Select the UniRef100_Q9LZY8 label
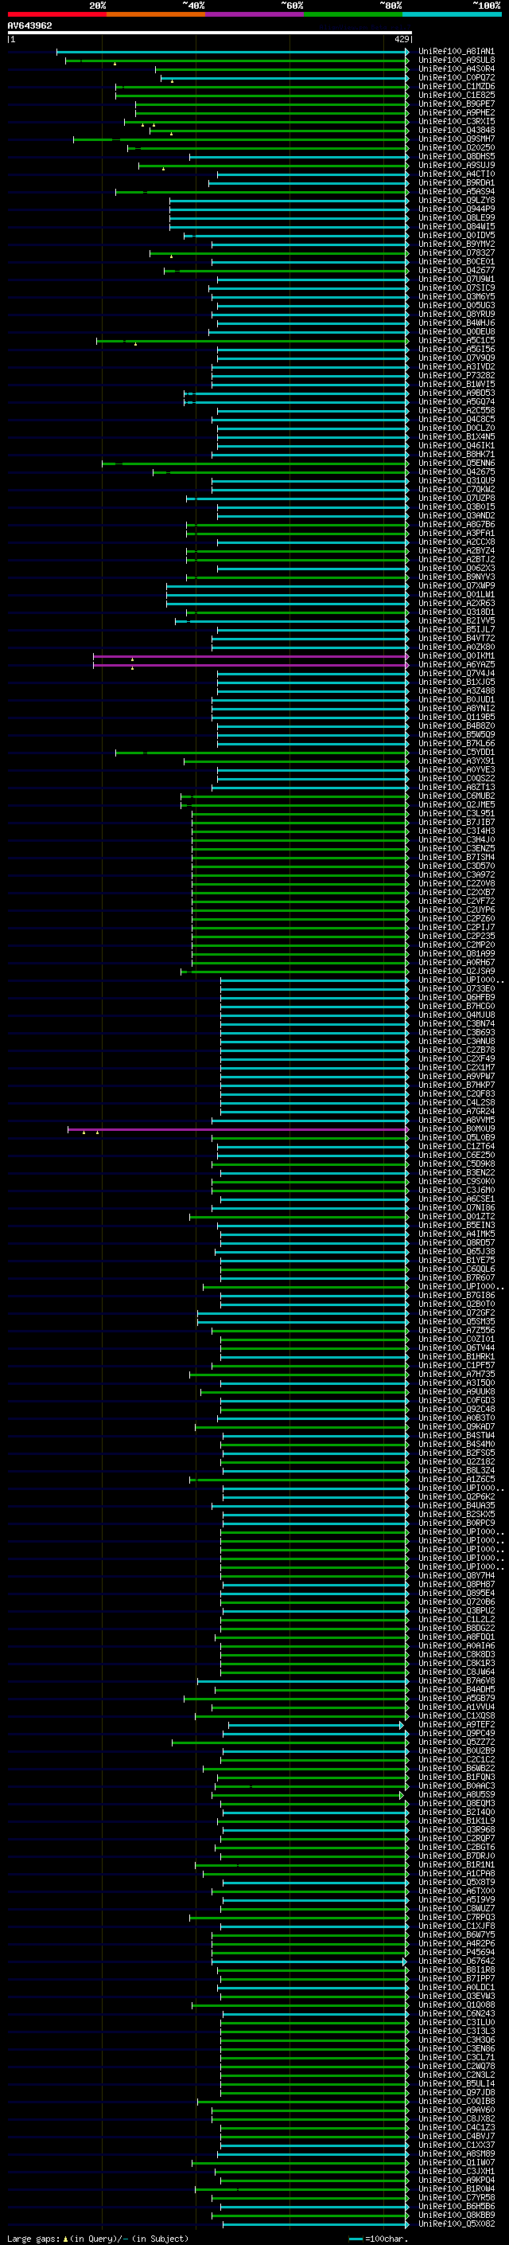The width and height of the screenshot is (509, 2245). 457,201
